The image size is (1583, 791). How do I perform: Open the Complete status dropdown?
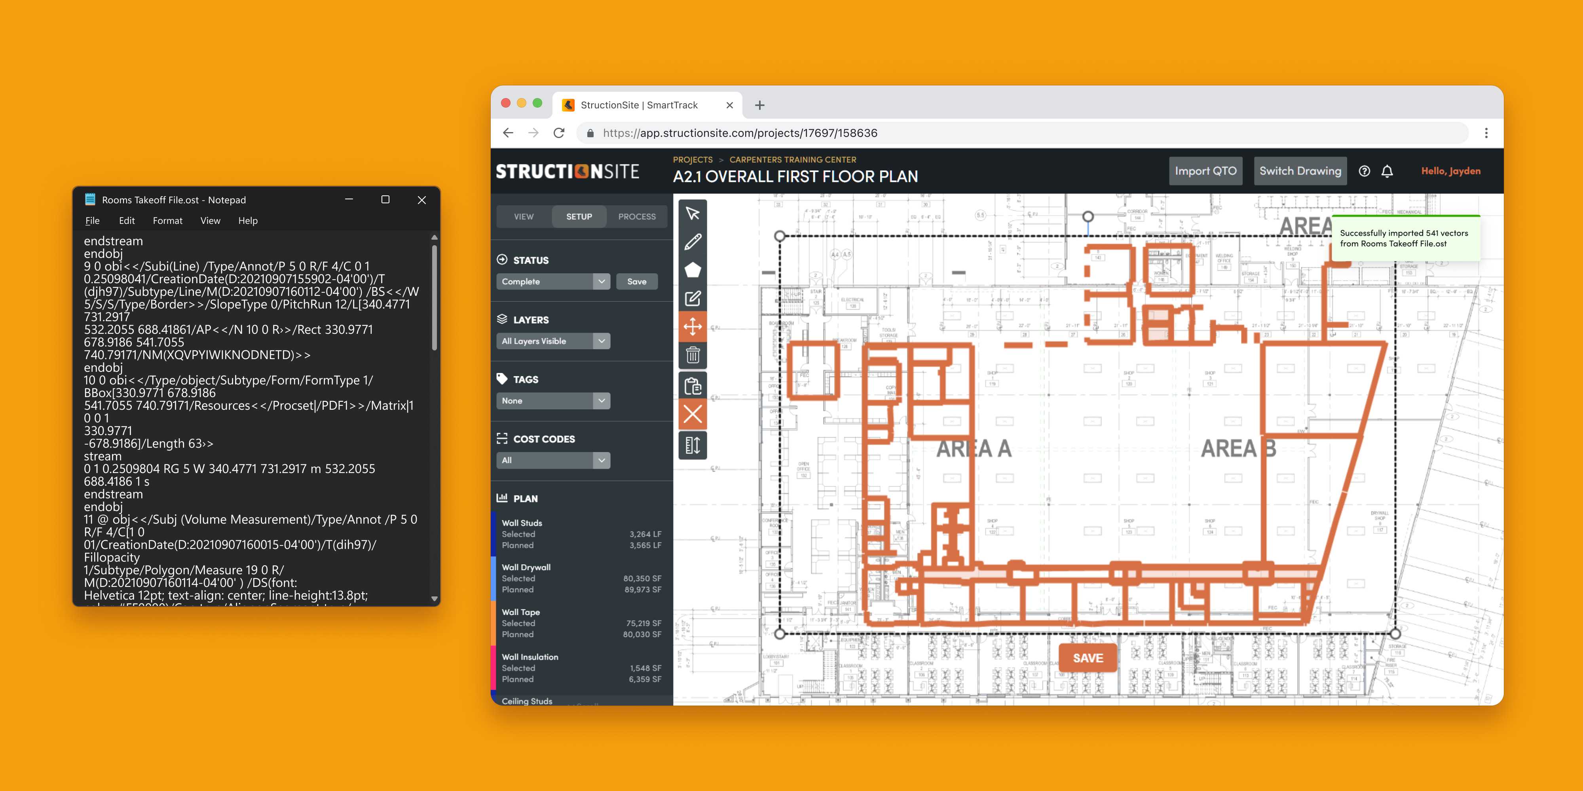click(553, 281)
